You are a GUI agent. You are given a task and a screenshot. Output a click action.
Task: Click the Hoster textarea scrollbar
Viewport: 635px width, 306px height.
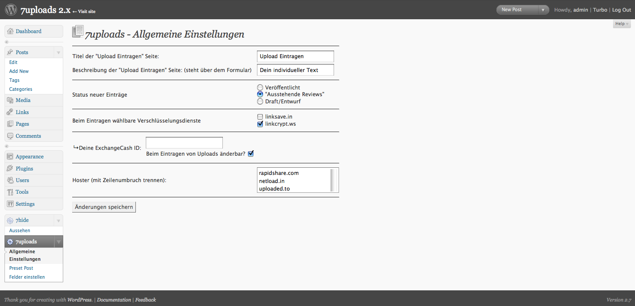pyautogui.click(x=334, y=180)
